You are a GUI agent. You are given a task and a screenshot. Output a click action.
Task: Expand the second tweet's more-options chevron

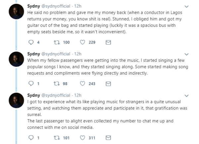point(186,54)
